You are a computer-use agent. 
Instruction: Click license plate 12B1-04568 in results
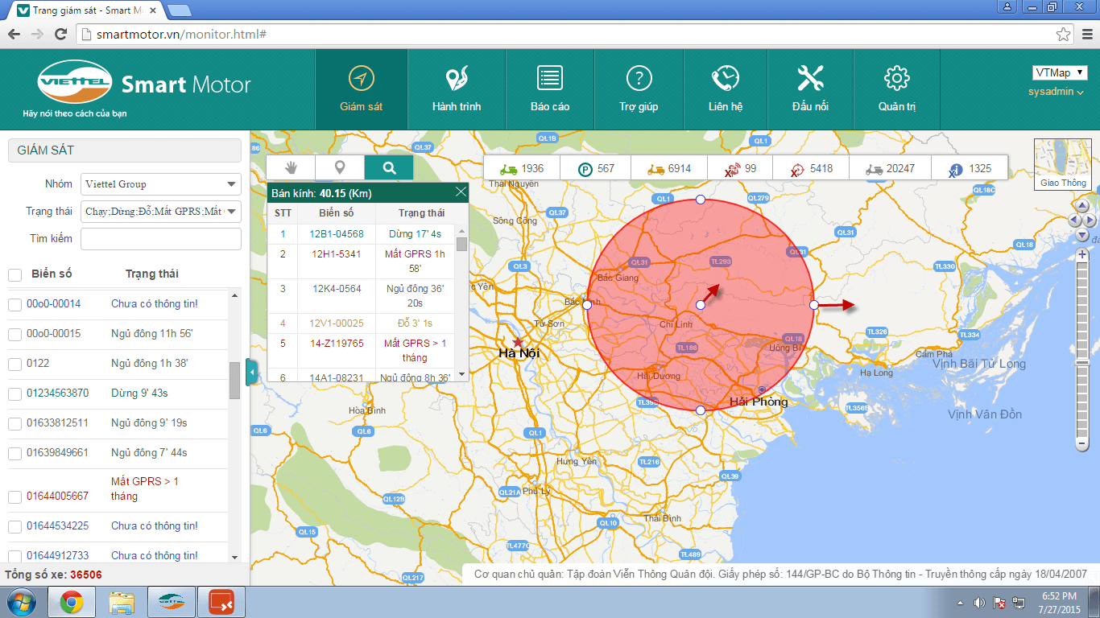click(x=337, y=234)
